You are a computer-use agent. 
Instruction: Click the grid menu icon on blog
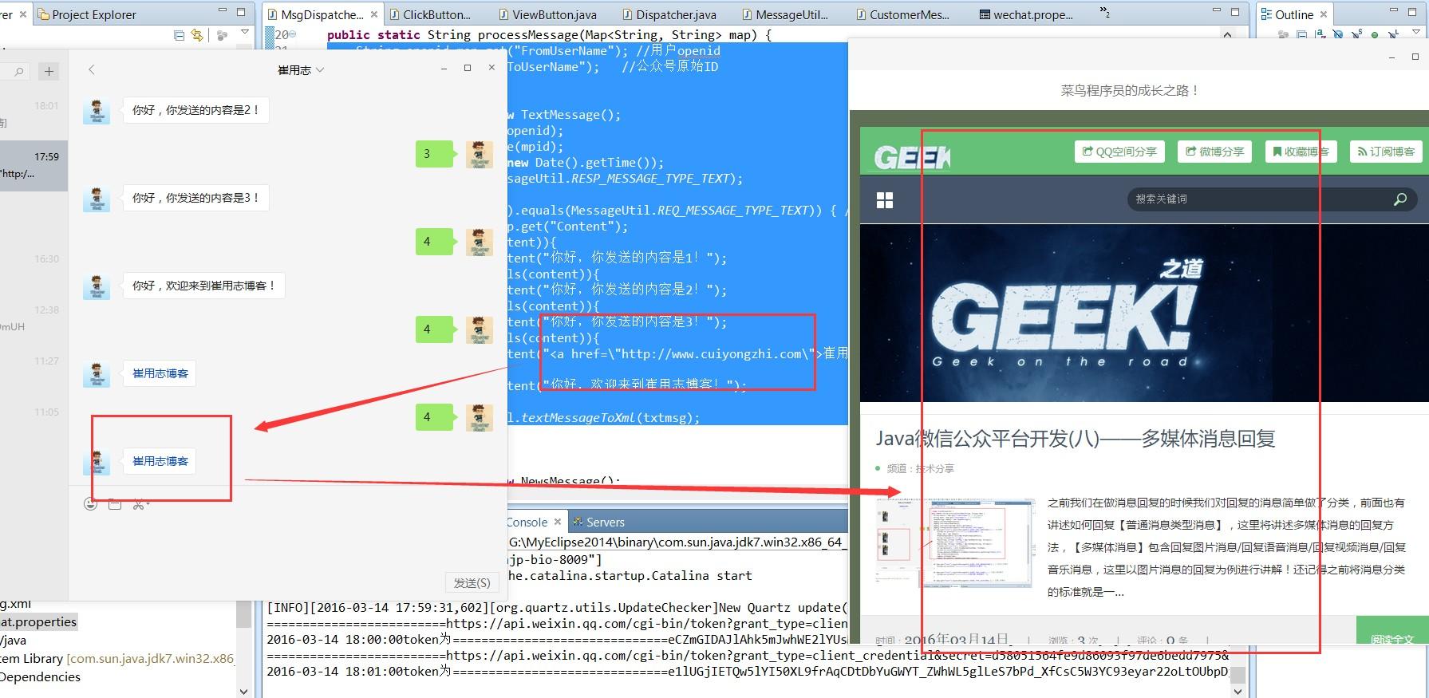pyautogui.click(x=885, y=200)
